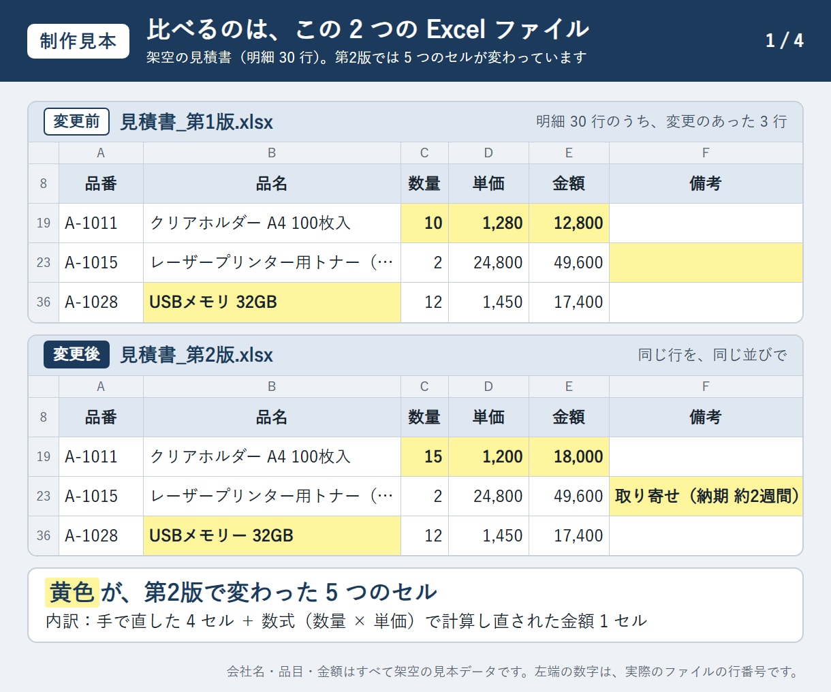Select column header B in the 第1版 sheet
Viewport: 831px width, 692px height.
pos(272,153)
